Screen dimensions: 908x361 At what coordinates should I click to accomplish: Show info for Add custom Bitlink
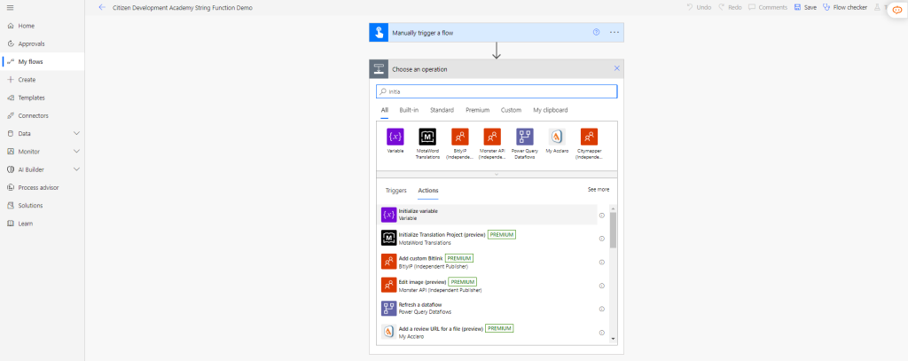pyautogui.click(x=602, y=262)
